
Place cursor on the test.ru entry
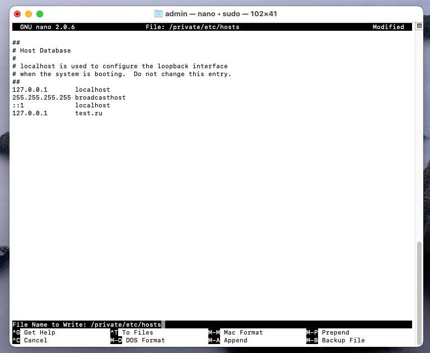[88, 113]
